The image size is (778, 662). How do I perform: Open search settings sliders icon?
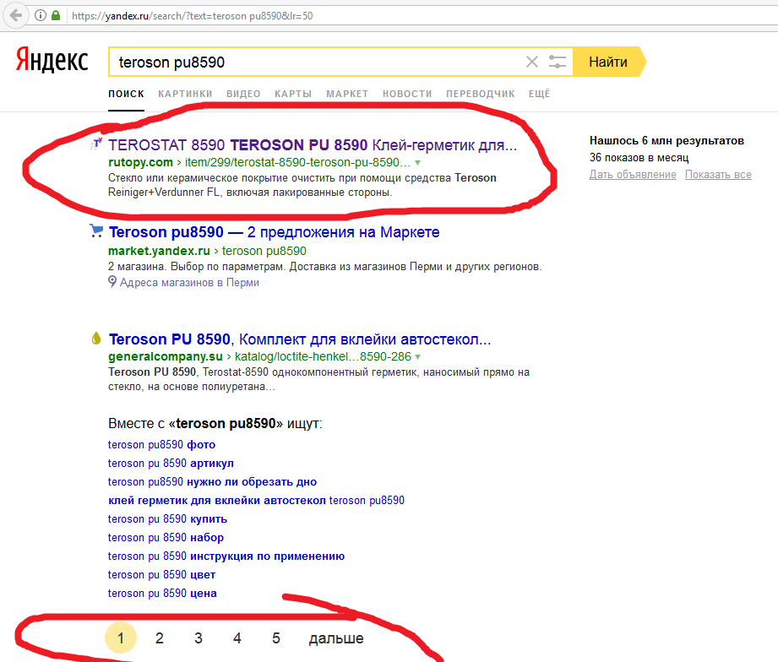[x=558, y=62]
